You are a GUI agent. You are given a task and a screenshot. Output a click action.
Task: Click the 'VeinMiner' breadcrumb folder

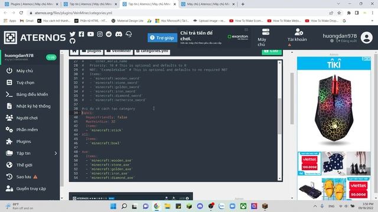[119, 51]
